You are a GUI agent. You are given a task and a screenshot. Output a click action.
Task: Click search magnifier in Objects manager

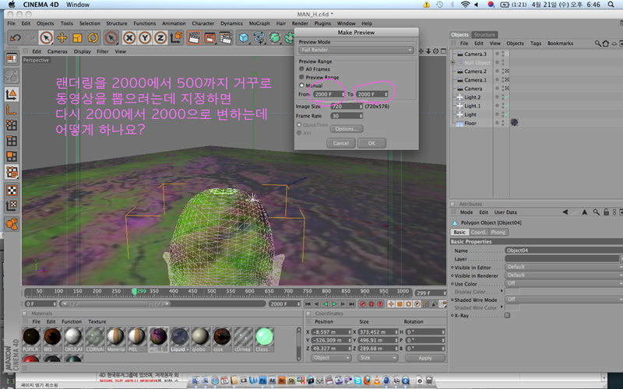click(597, 44)
